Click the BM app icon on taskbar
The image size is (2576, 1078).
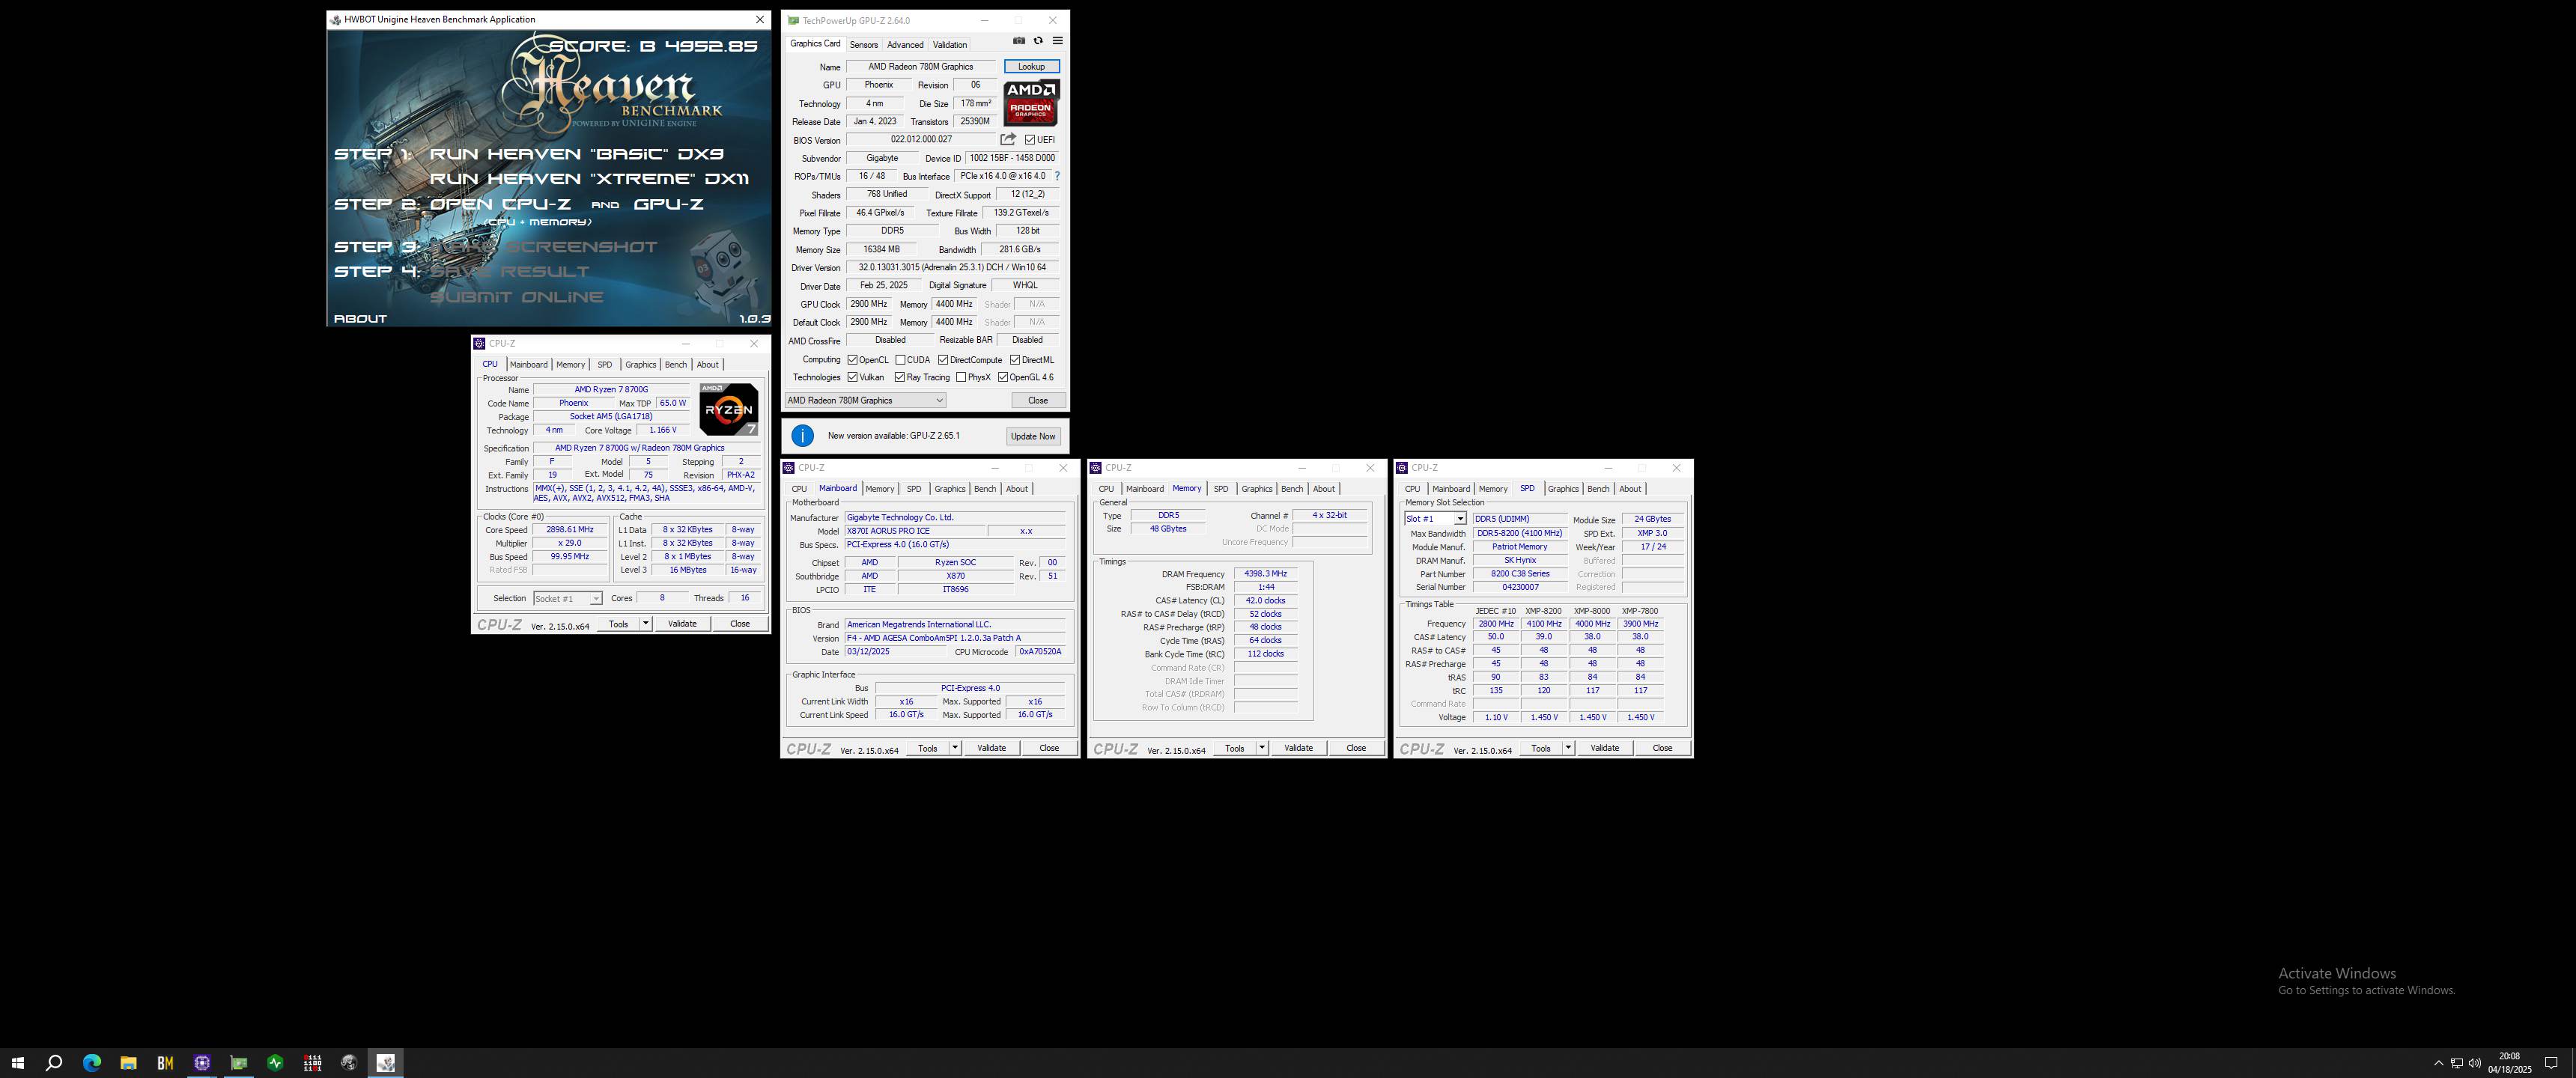tap(165, 1063)
